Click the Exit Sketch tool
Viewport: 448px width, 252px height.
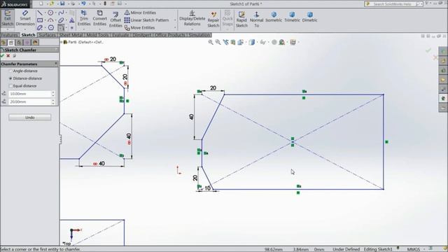(x=8, y=18)
